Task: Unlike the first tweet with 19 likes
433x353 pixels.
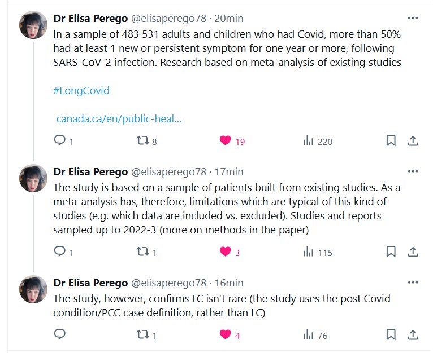Action: tap(225, 141)
